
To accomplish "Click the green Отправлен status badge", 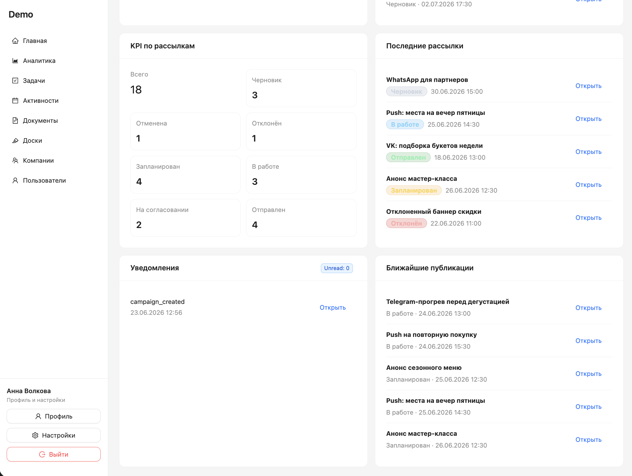I will tap(408, 158).
